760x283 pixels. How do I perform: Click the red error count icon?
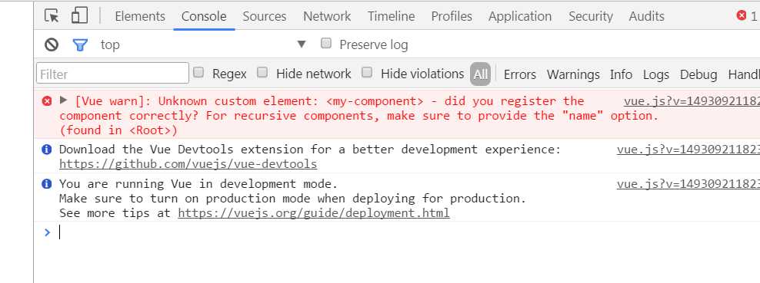pos(741,15)
